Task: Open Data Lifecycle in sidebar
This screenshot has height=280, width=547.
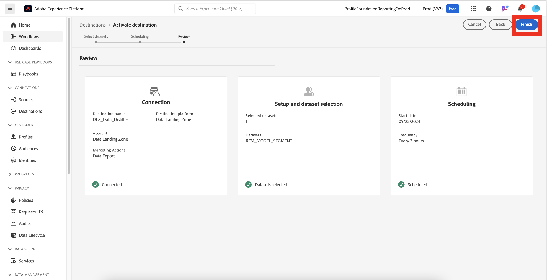Action: (32, 235)
